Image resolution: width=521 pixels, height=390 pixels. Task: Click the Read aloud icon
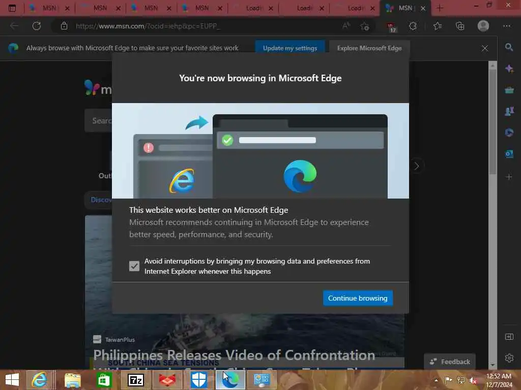[346, 26]
